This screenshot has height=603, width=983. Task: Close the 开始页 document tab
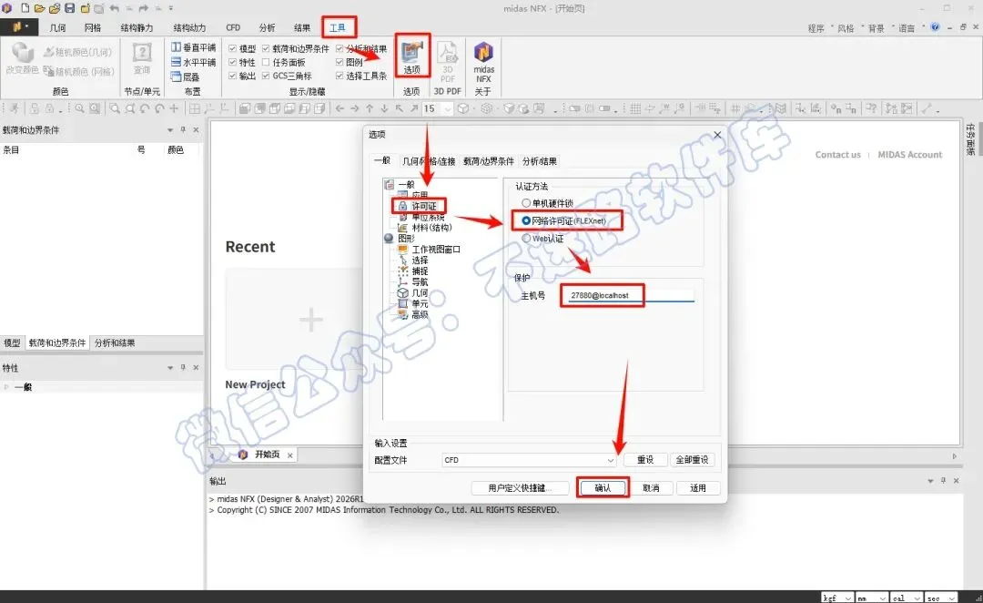coord(289,455)
